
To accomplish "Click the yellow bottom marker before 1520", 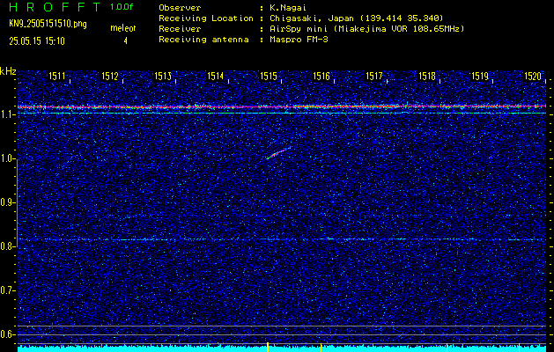I will [x=519, y=348].
